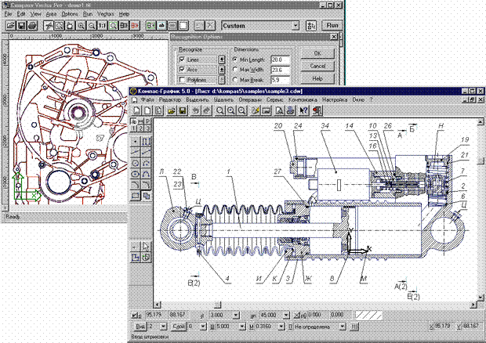Toggle the Arcs recognize checkbox
This screenshot has height=343, width=486.
182,70
